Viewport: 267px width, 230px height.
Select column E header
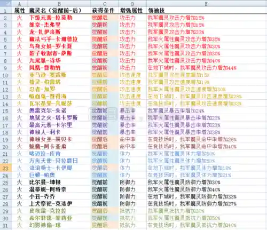click(x=207, y=4)
